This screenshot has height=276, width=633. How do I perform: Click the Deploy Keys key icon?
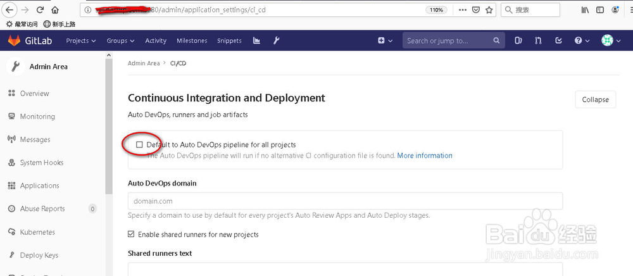pos(11,255)
